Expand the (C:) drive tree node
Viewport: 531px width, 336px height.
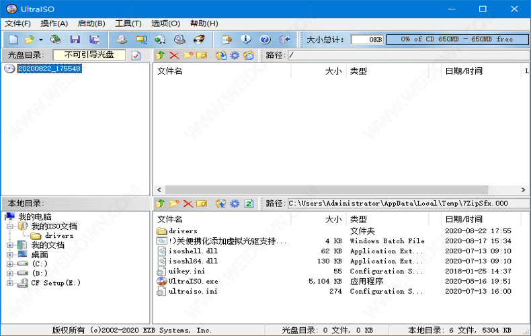[10, 264]
